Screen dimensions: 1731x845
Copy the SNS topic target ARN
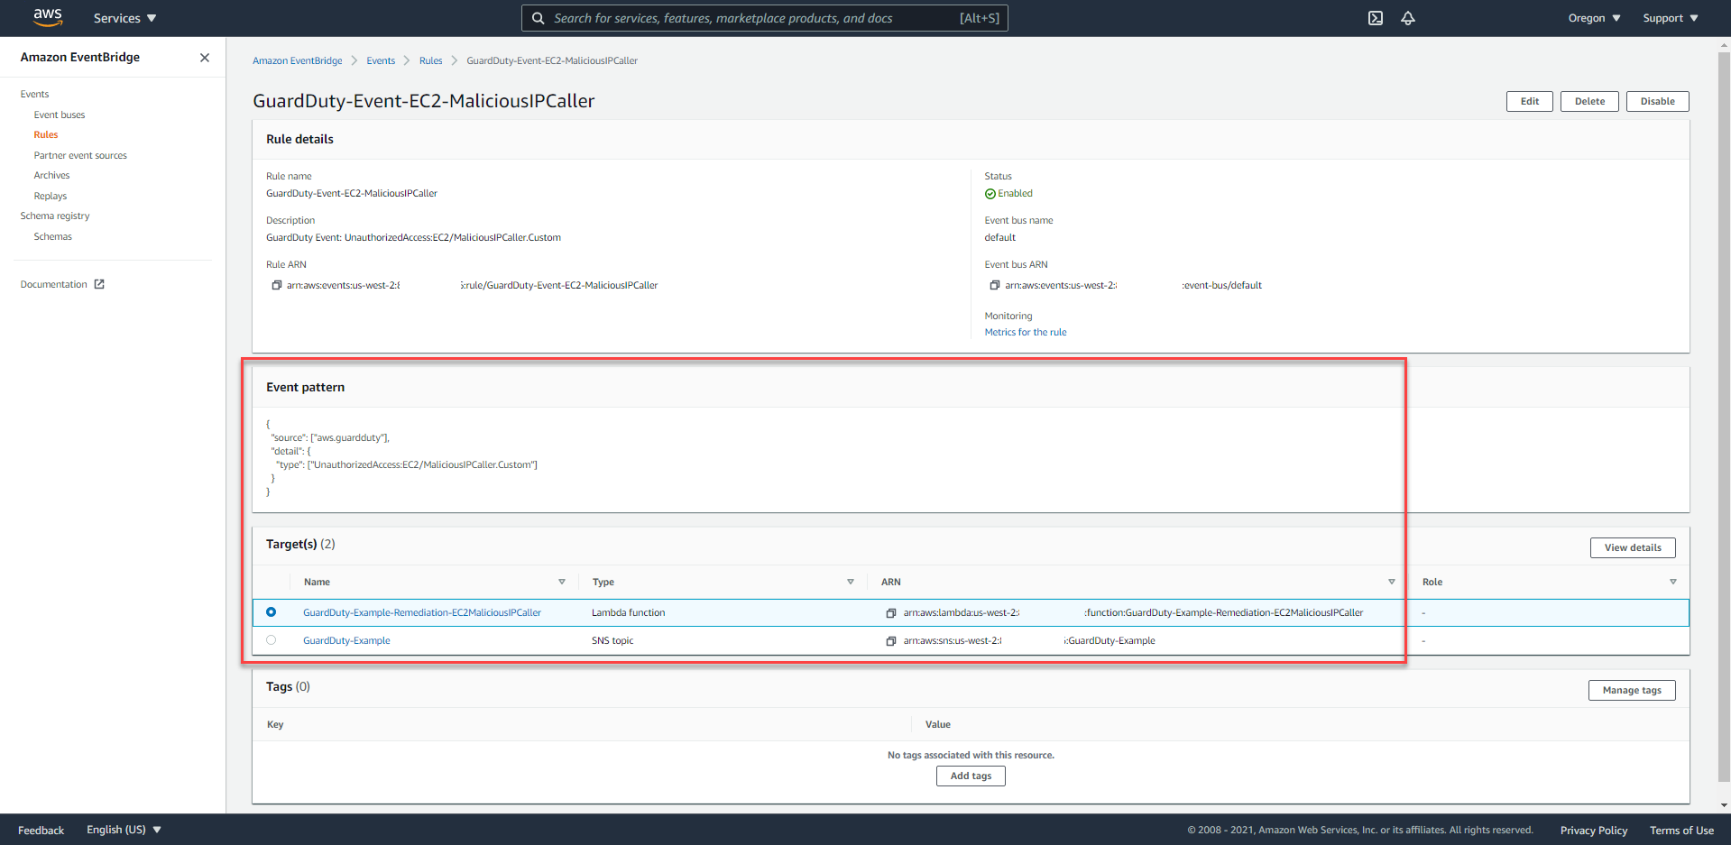pyautogui.click(x=891, y=641)
